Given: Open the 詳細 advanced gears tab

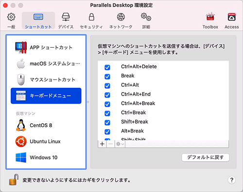Looking at the screenshot, I should (x=146, y=21).
